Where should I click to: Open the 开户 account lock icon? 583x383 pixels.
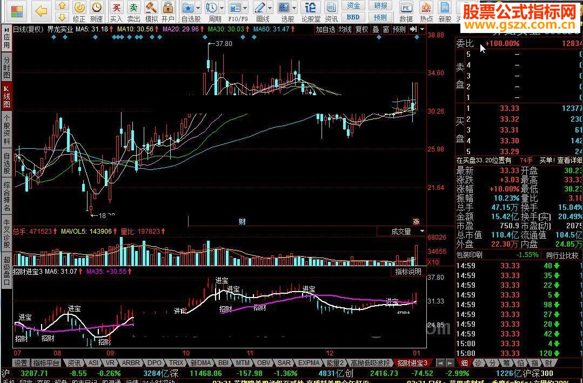(168, 11)
